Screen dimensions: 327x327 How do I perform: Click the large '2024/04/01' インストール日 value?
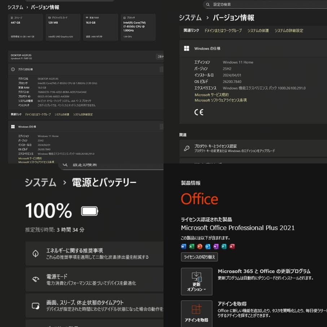pos(232,75)
